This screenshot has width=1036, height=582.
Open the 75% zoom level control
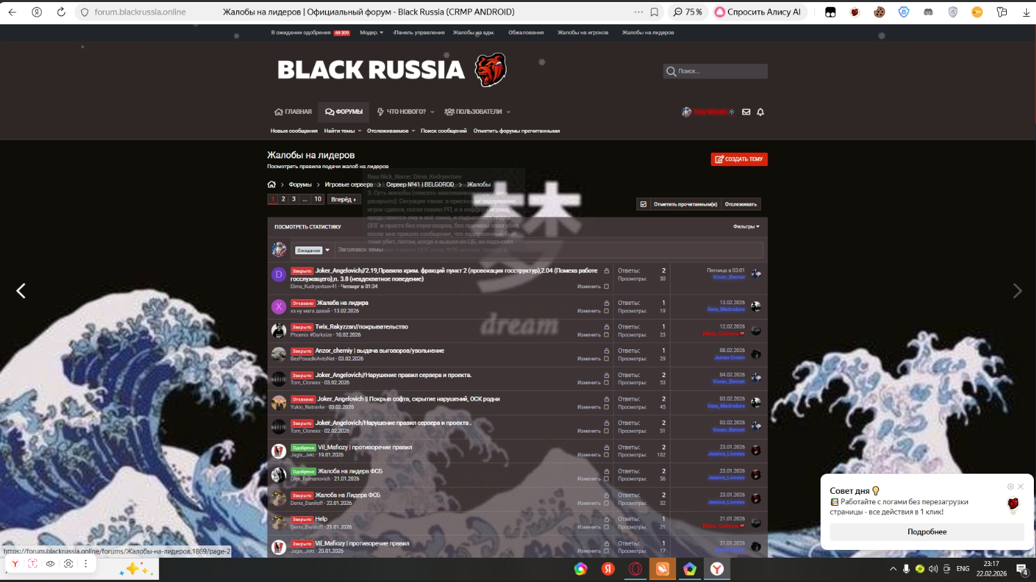coord(687,12)
